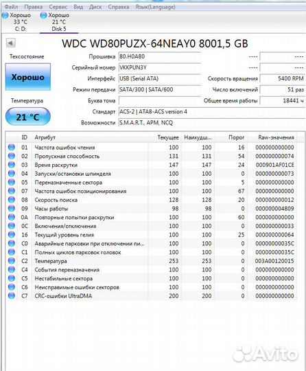The image size is (306, 371).
Task: Click the previous disk arrow button
Action: pos(10,43)
